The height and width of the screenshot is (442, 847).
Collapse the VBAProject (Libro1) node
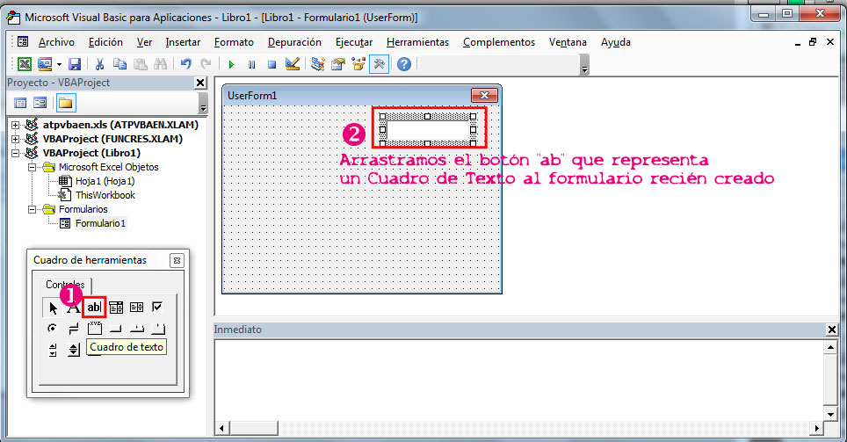click(15, 153)
